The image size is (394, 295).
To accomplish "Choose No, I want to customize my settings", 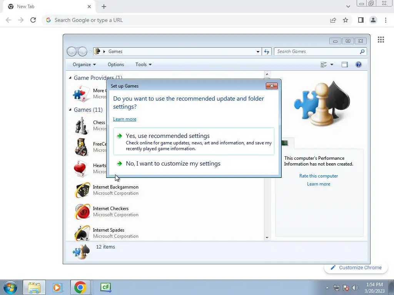I will click(x=194, y=164).
